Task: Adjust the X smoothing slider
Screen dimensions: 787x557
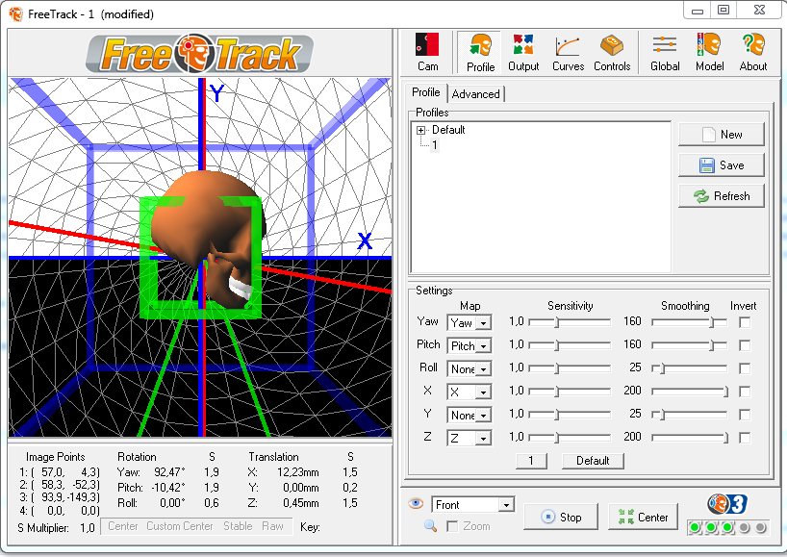Action: pos(690,392)
